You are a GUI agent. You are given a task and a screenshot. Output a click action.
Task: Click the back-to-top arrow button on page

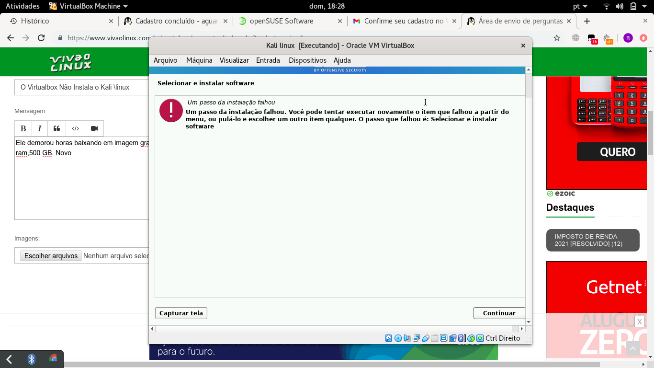(632, 349)
